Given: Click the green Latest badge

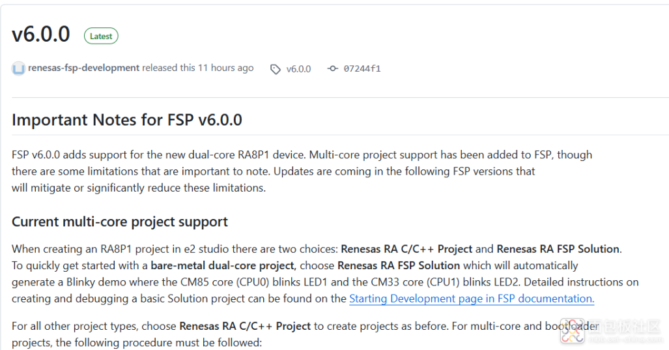Looking at the screenshot, I should pyautogui.click(x=101, y=36).
